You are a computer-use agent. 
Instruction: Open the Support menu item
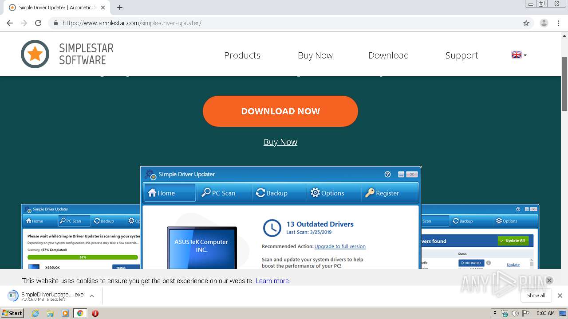pos(461,55)
